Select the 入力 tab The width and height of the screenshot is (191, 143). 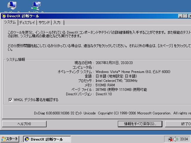pyautogui.click(x=57, y=23)
